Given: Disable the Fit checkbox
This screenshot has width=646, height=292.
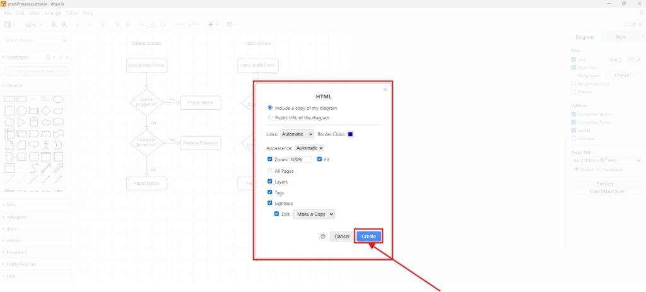Looking at the screenshot, I should click(320, 160).
